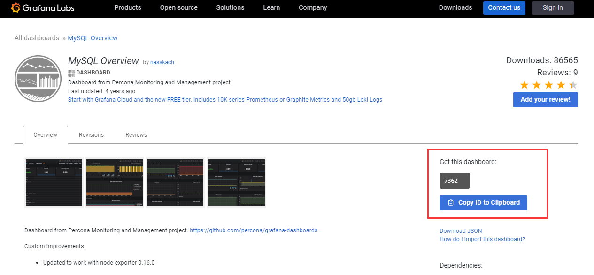
Task: Open the third screenshot thumbnail with red panel
Action: tap(176, 182)
